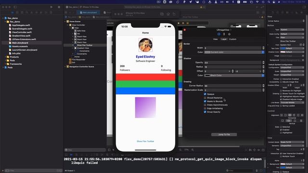Enable the Should Rasterize checkbox

(x=205, y=98)
